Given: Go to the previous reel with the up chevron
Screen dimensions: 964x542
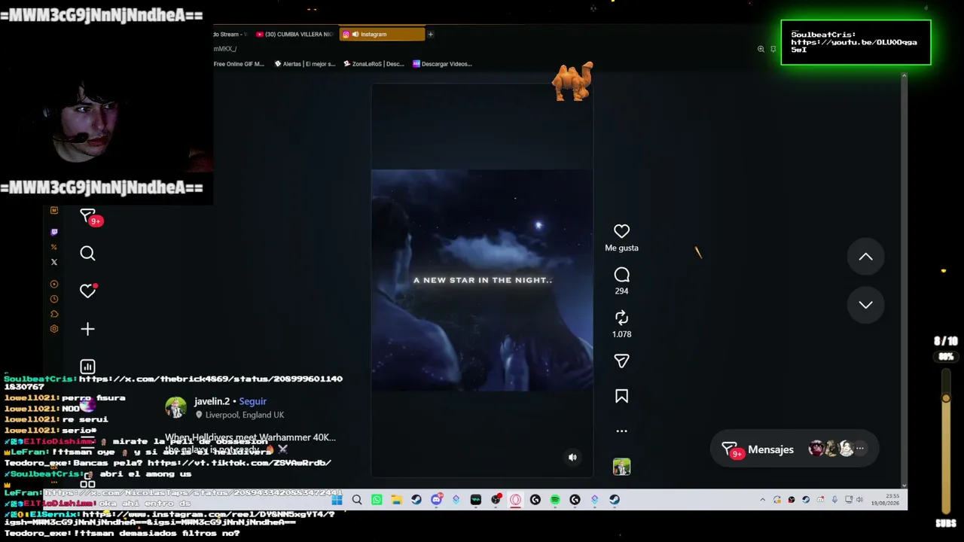Looking at the screenshot, I should click(865, 257).
